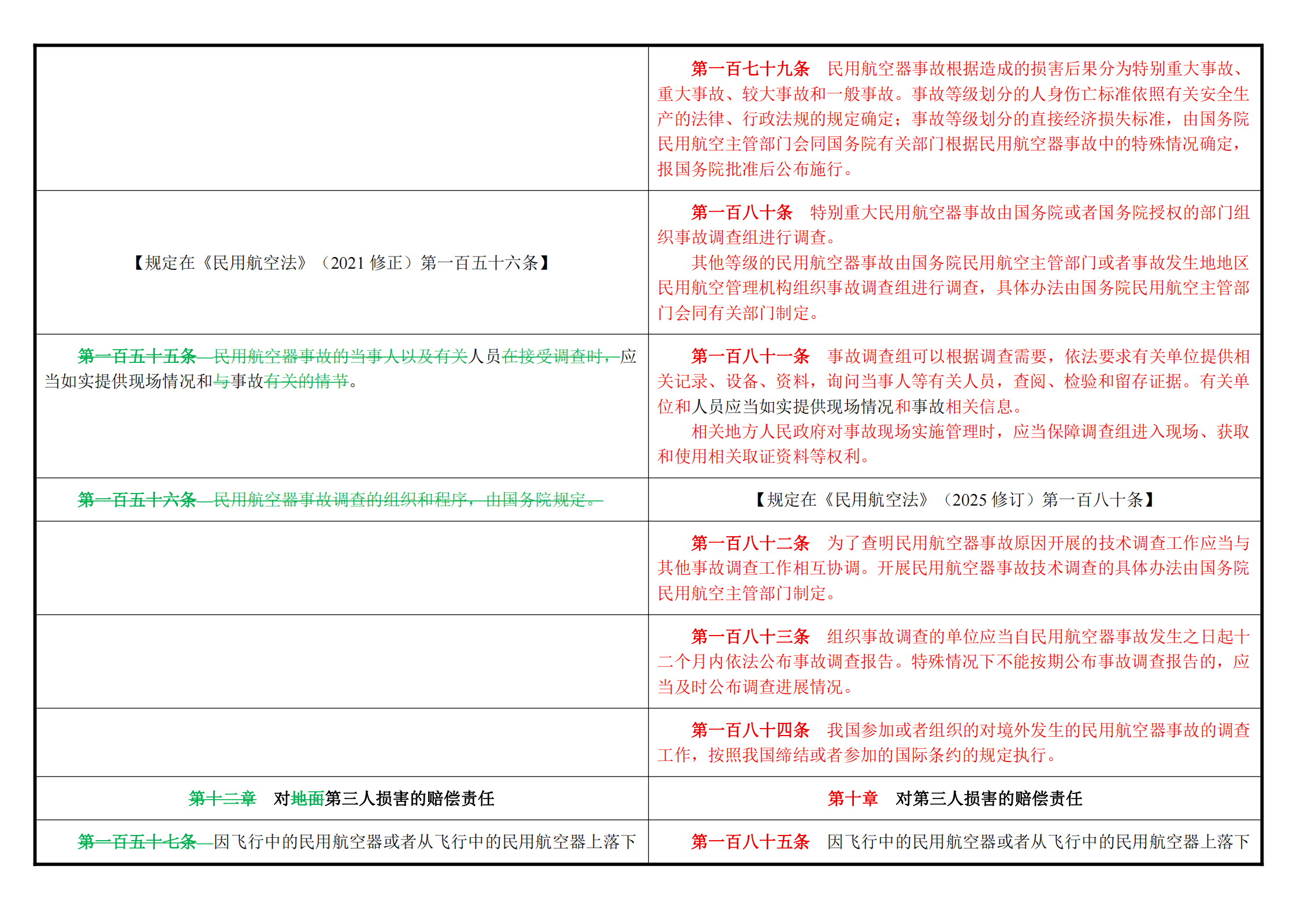Click the struck-through heading 第一百五十五条
This screenshot has height=917, width=1297.
137,357
